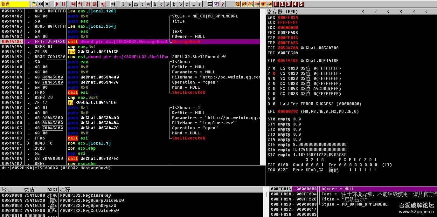
Task: Open the Threads window with the 't' button
Action: click(x=142, y=4)
